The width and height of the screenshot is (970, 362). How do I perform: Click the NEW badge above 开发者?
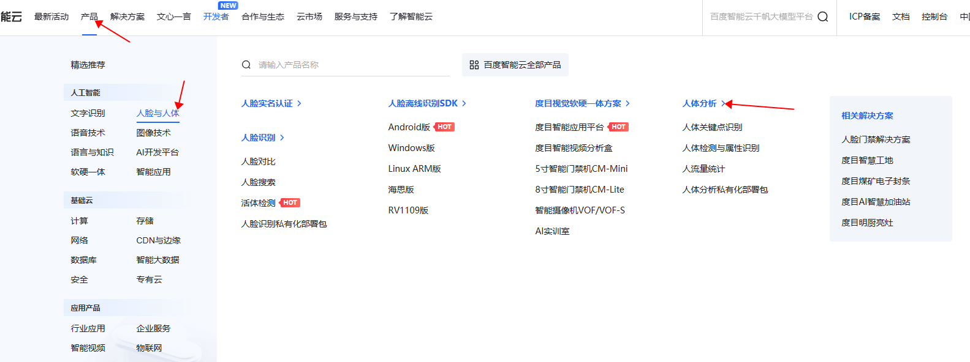[228, 6]
